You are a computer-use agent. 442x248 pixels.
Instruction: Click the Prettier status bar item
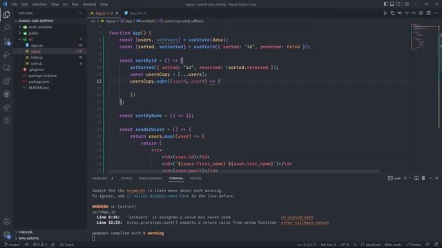pos(414,245)
